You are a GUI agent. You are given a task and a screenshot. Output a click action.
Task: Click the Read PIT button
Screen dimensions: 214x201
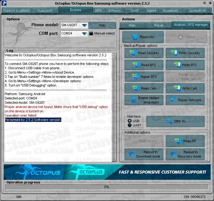point(185,141)
